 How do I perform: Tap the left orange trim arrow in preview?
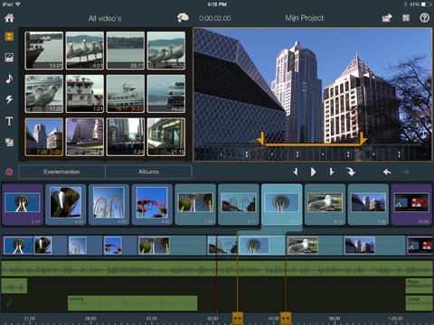click(261, 139)
